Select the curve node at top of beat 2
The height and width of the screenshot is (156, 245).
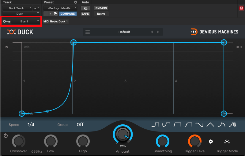(x=73, y=42)
